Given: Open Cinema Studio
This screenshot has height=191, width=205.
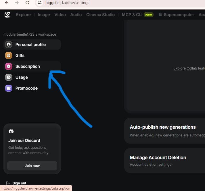Looking at the screenshot, I should tap(101, 15).
